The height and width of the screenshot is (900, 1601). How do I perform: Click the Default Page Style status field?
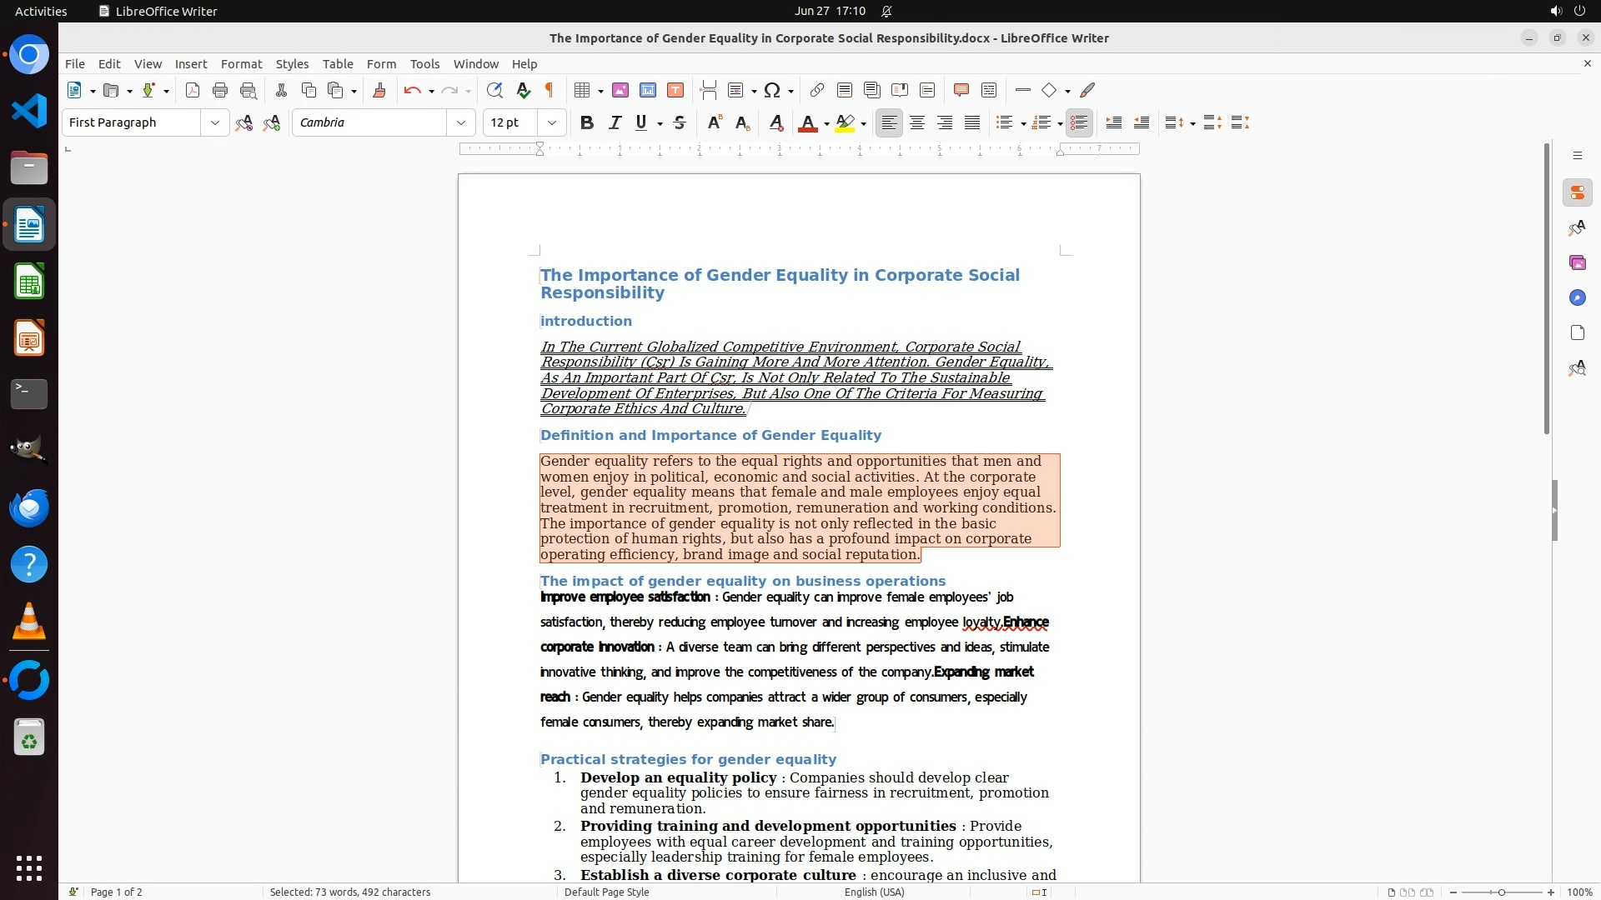(x=606, y=892)
